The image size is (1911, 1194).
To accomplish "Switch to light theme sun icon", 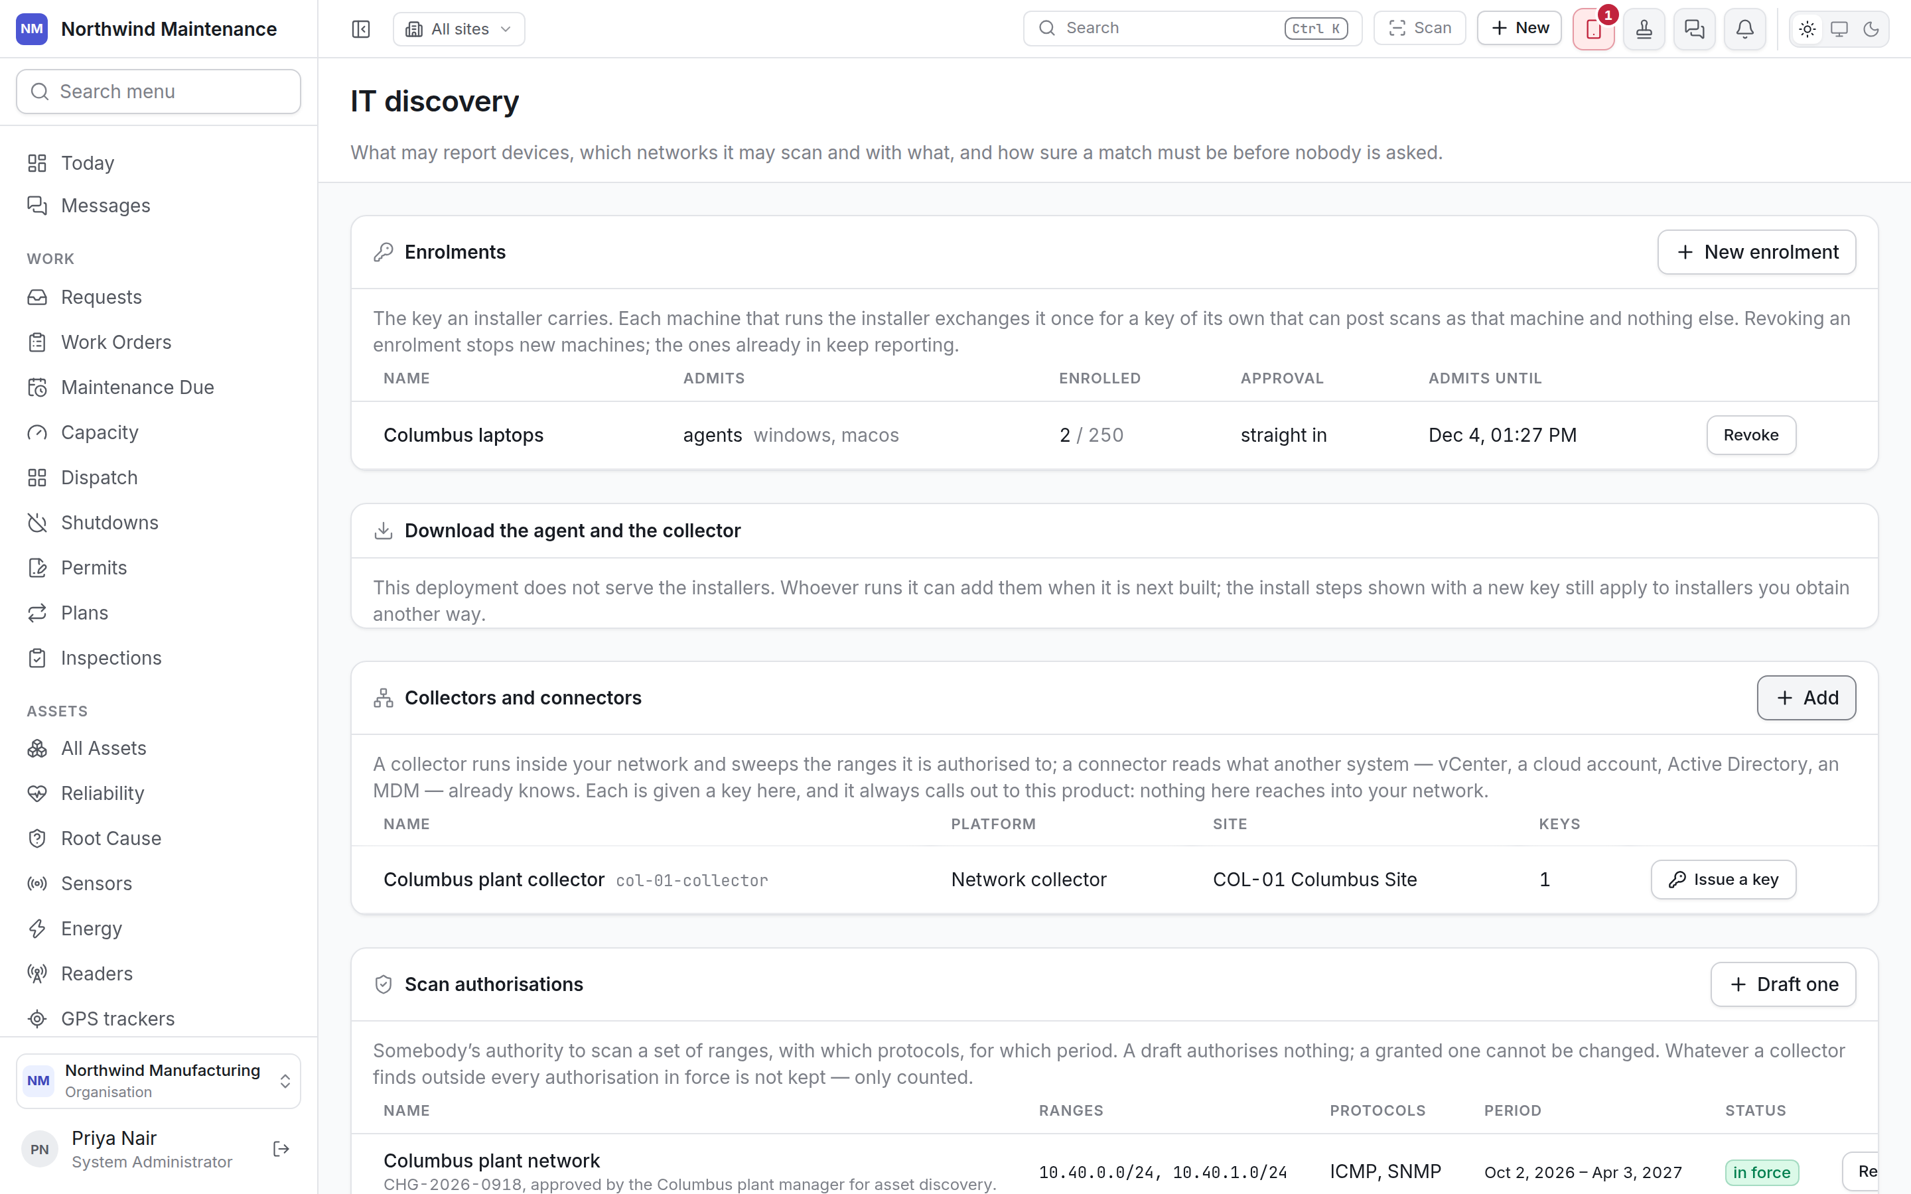I will (1807, 29).
